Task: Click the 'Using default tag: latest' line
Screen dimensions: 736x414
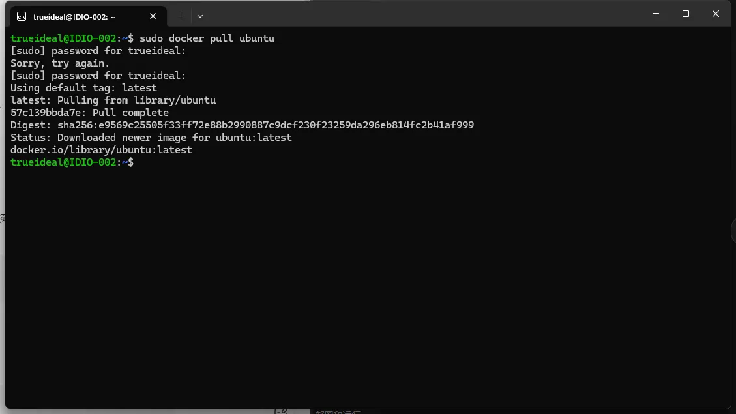Action: [83, 88]
